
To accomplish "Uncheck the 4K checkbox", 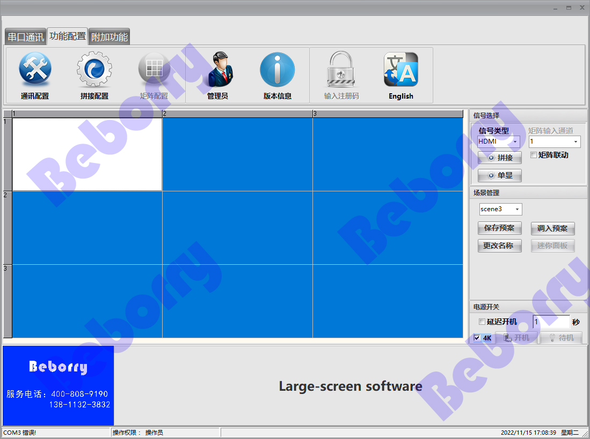I will (x=477, y=338).
